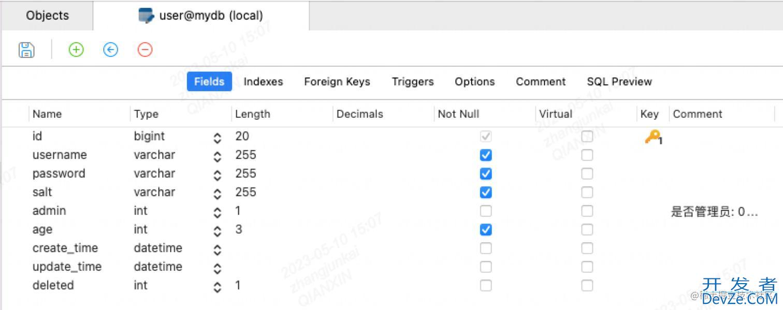Click the red Delete Field icon
This screenshot has height=310, width=783.
pyautogui.click(x=145, y=50)
